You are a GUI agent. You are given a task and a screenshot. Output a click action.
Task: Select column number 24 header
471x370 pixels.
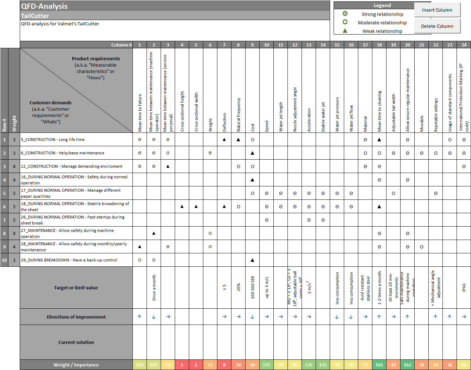pyautogui.click(x=464, y=45)
